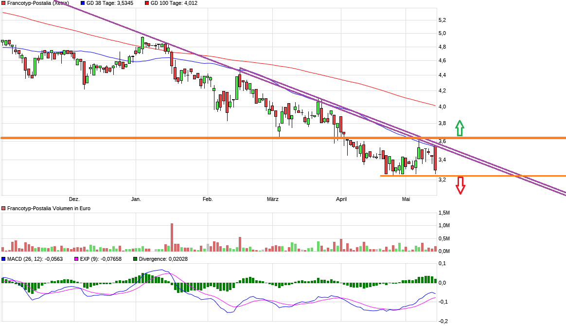
Task: Click the Feb. month label
Action: (x=208, y=199)
